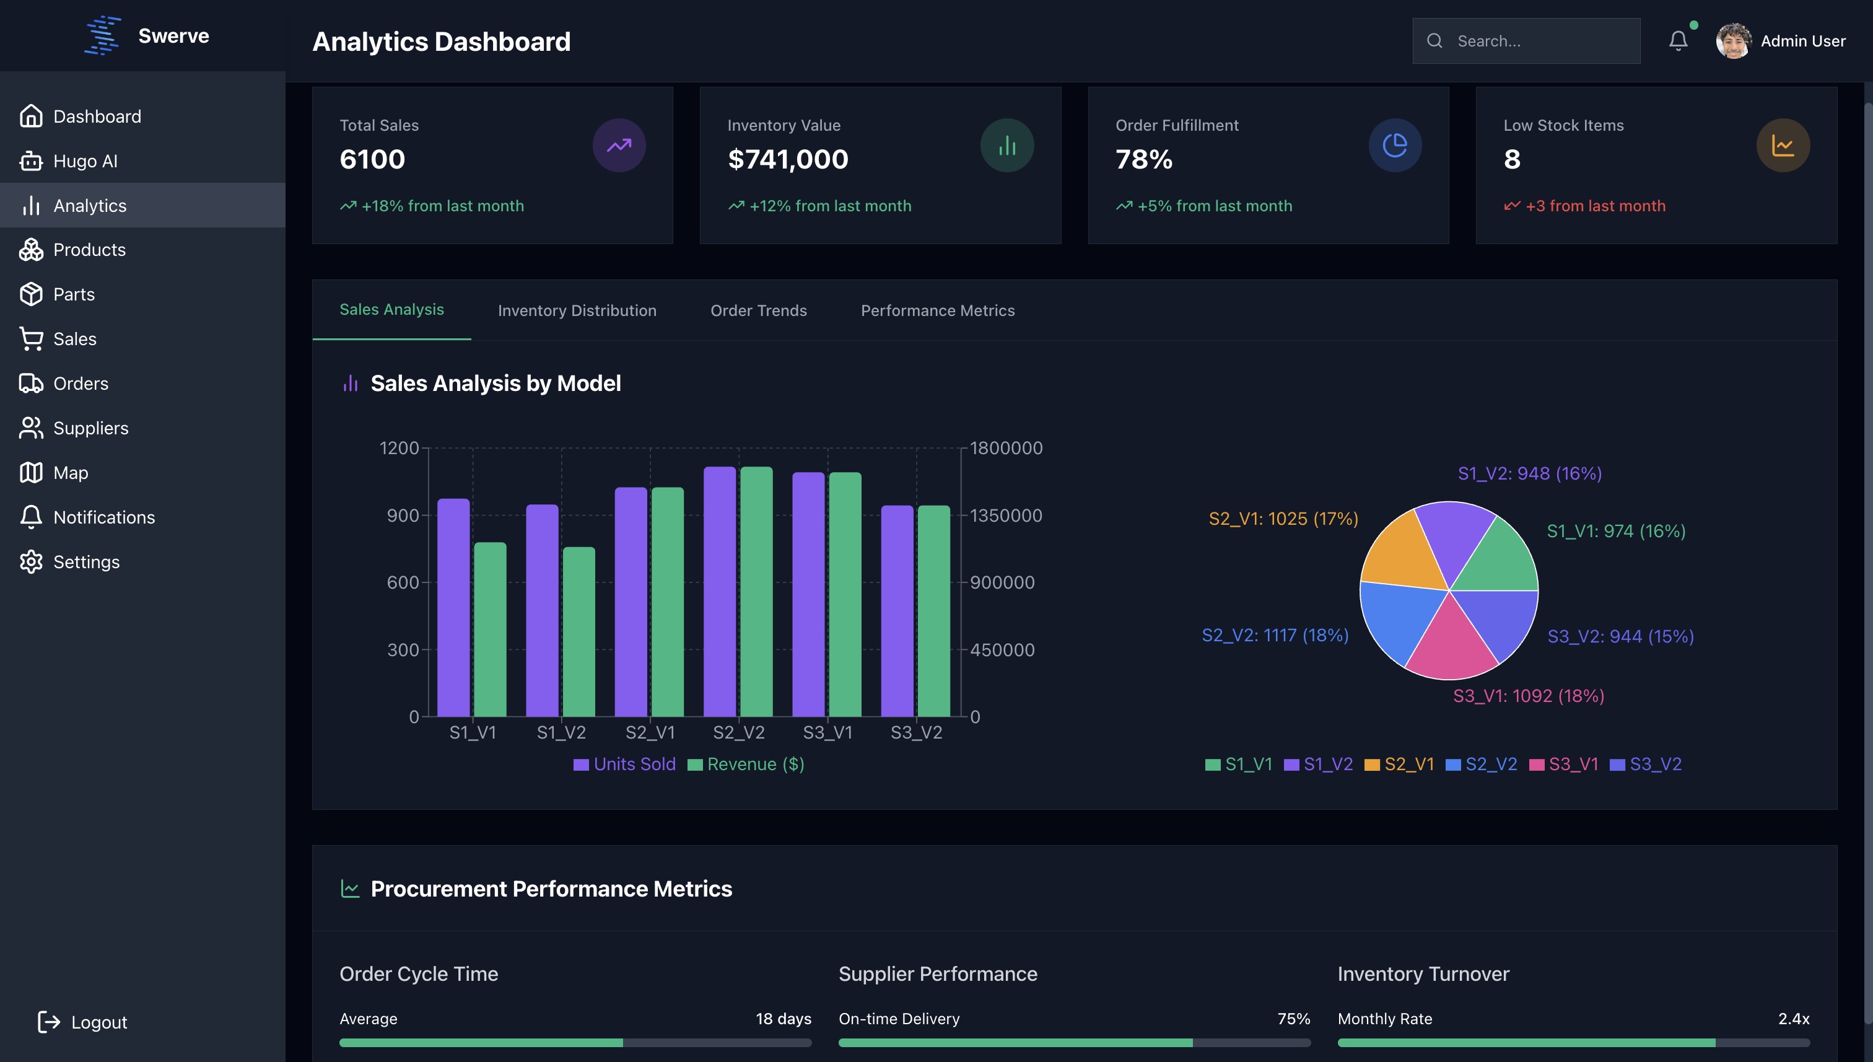Click the Low Stock Items chart icon
The image size is (1873, 1062).
[1782, 146]
